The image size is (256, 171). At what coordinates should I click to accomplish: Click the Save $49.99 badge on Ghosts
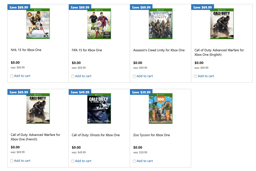[x=80, y=92]
